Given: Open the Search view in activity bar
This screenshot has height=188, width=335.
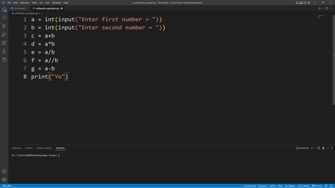Looking at the screenshot, I should [4, 18].
